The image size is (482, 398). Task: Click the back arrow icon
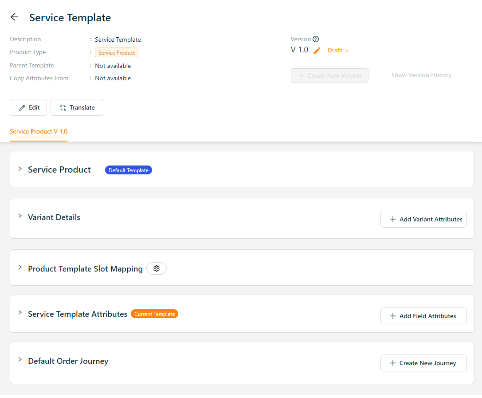point(14,17)
